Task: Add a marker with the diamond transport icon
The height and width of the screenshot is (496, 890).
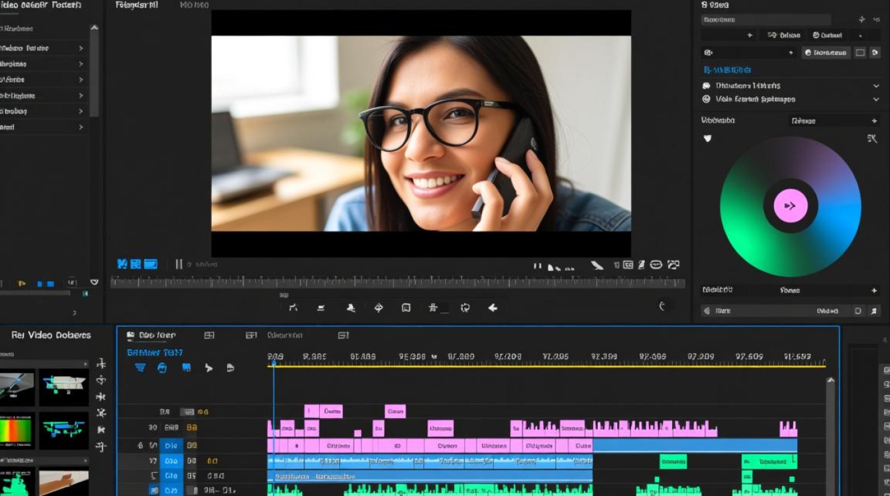Action: pyautogui.click(x=379, y=308)
